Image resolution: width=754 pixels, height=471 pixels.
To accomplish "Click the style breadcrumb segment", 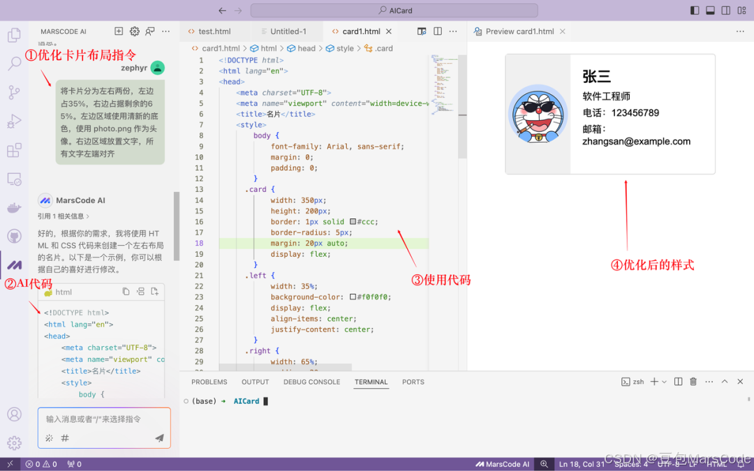I will (340, 48).
